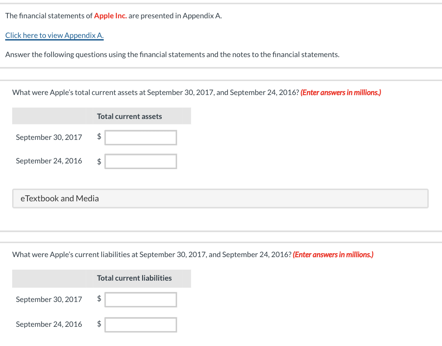Viewport: 442px width, 346px height.
Task: Click the dollar sign beside 2017 current liabilities field
Action: pos(99,299)
